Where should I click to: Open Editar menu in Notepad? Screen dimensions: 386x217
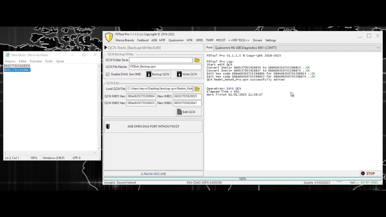[23, 61]
